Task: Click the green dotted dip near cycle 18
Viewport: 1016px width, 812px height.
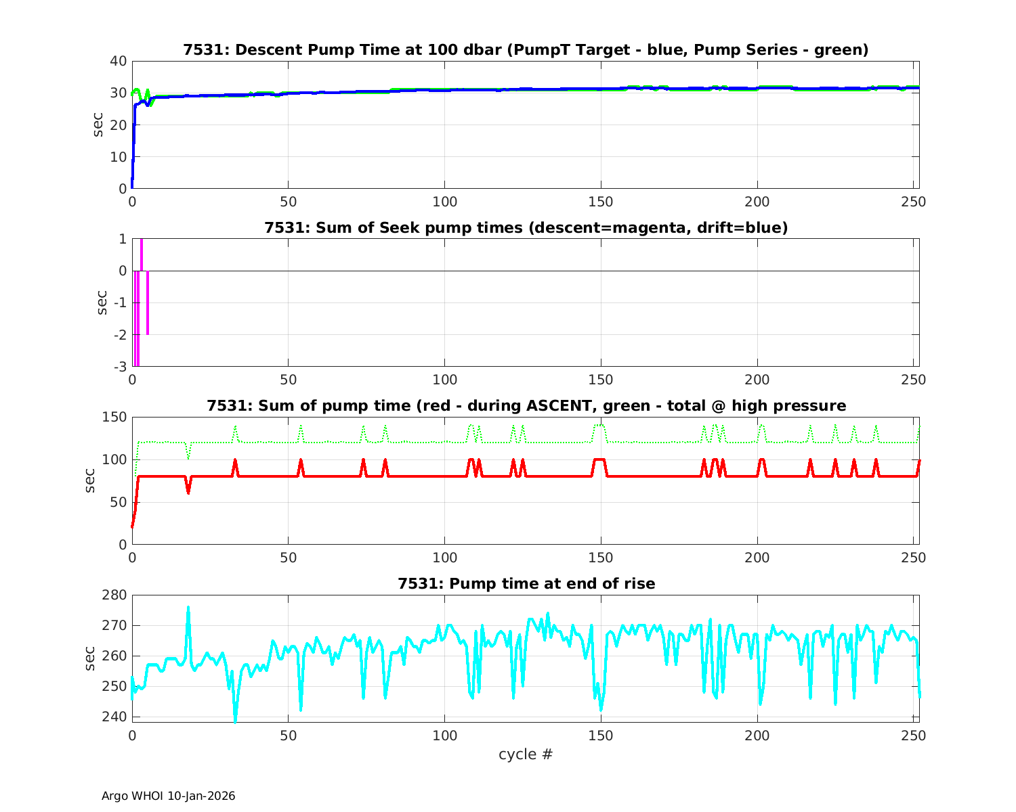Action: pos(188,458)
